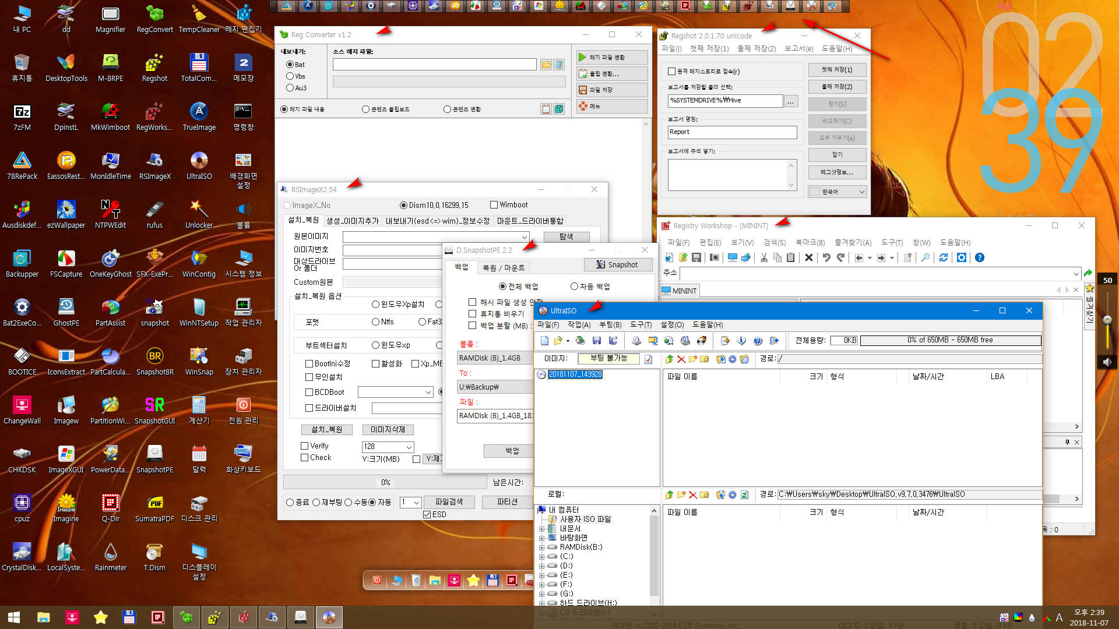
Task: Click the scissors cut icon in Registry Workshop
Action: (x=763, y=258)
